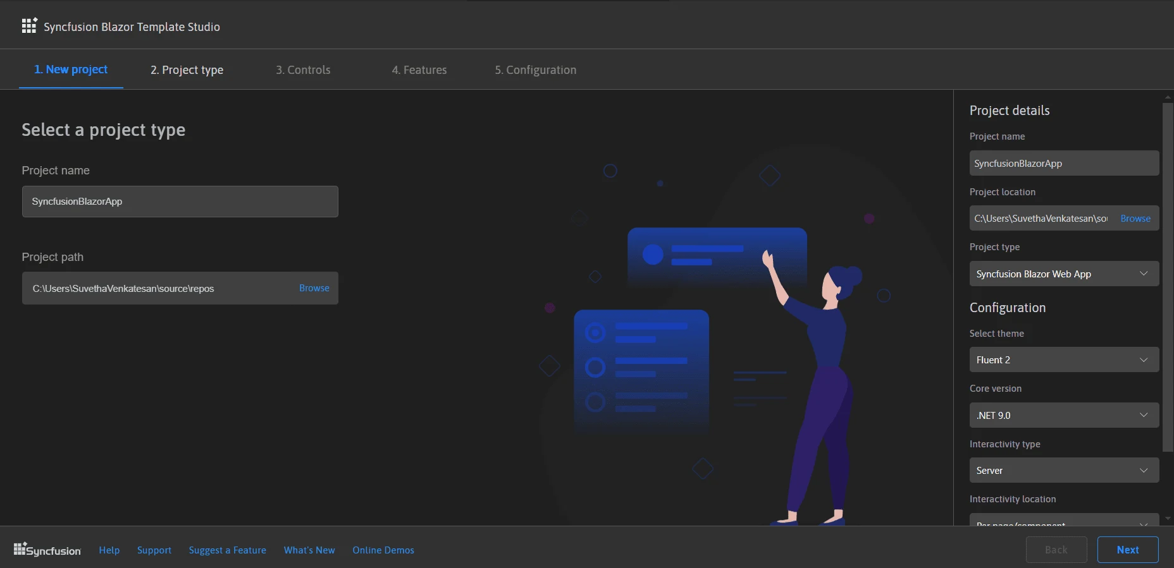This screenshot has height=568, width=1174.
Task: Click the Server dropdown chevron arrow
Action: tap(1144, 470)
